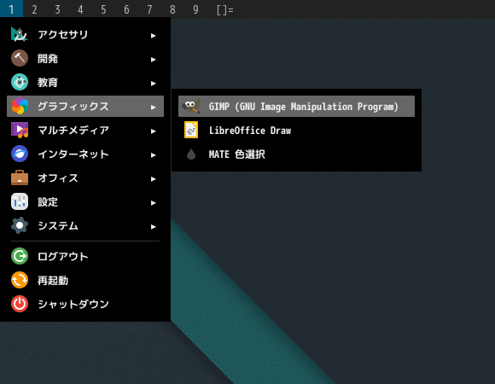
Task: Switch to workspace tag 7
Action: [x=149, y=9]
